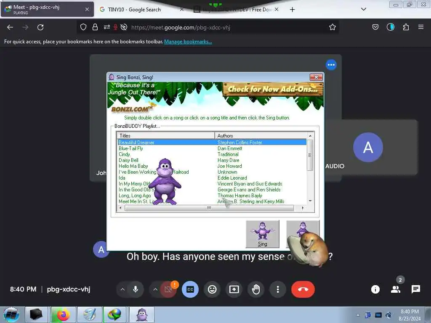The height and width of the screenshot is (323, 431).
Task: Click the Authors column header
Action: pyautogui.click(x=261, y=136)
